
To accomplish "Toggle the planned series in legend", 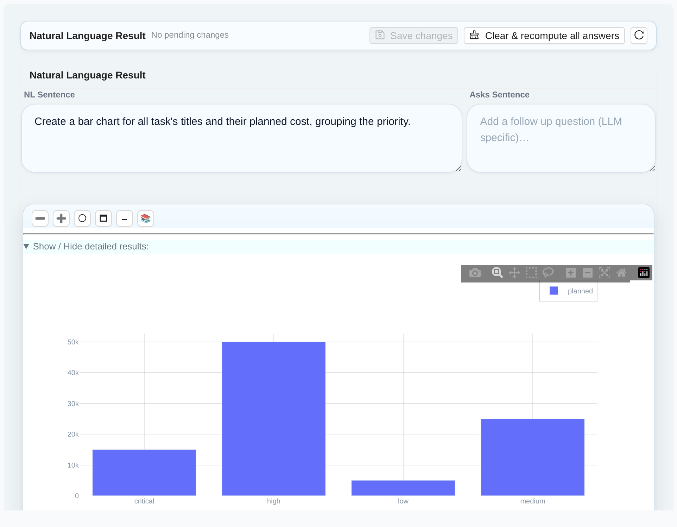I will [571, 291].
